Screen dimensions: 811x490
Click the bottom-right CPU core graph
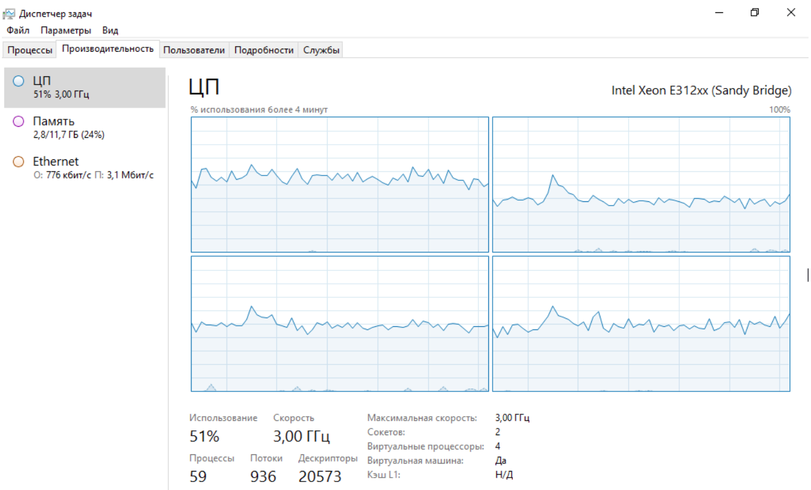coord(641,324)
